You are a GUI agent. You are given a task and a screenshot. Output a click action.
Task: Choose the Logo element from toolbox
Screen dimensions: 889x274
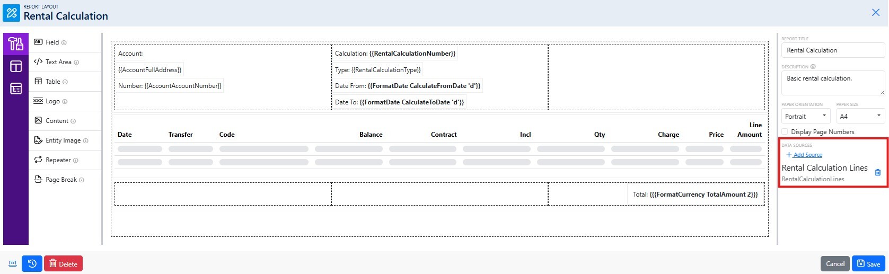coord(52,101)
